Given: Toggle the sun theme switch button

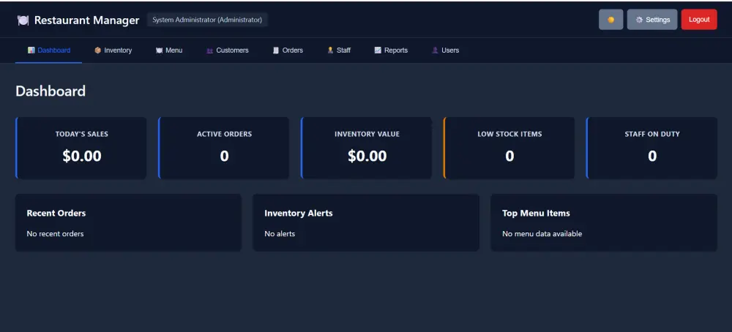Looking at the screenshot, I should [x=610, y=20].
